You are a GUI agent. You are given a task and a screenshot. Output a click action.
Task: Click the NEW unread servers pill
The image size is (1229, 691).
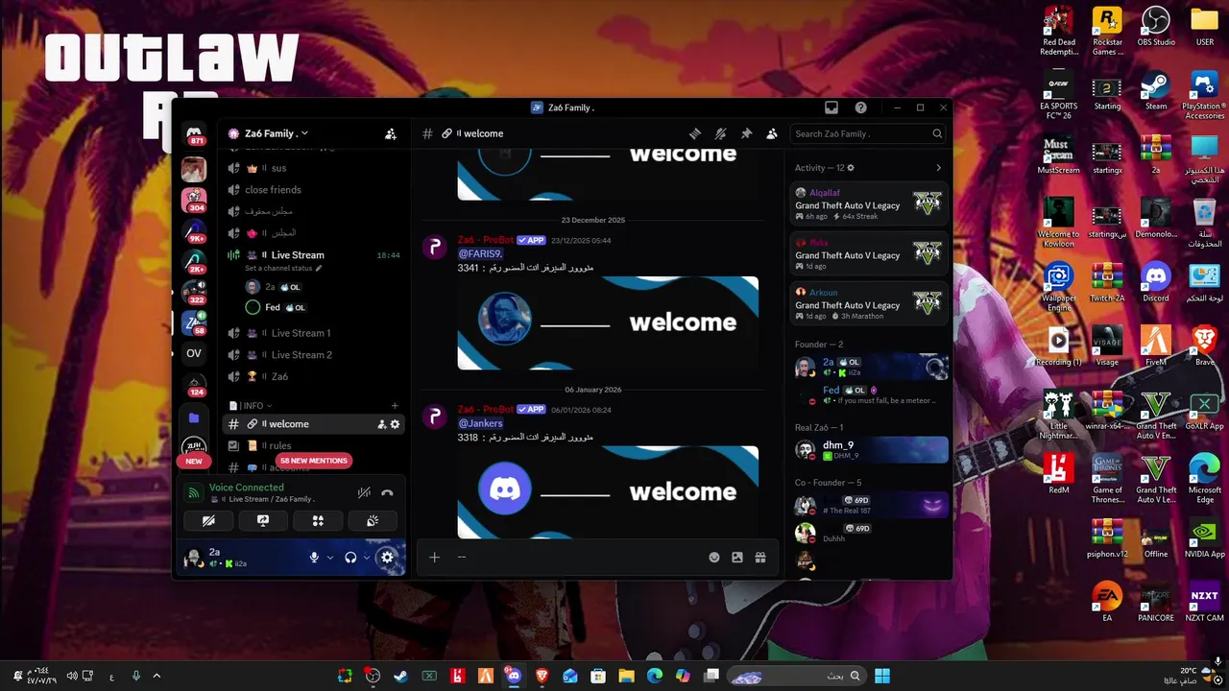[194, 462]
